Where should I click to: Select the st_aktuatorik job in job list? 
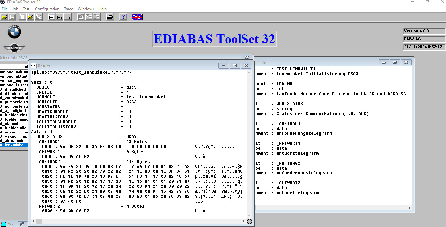click(x=14, y=141)
